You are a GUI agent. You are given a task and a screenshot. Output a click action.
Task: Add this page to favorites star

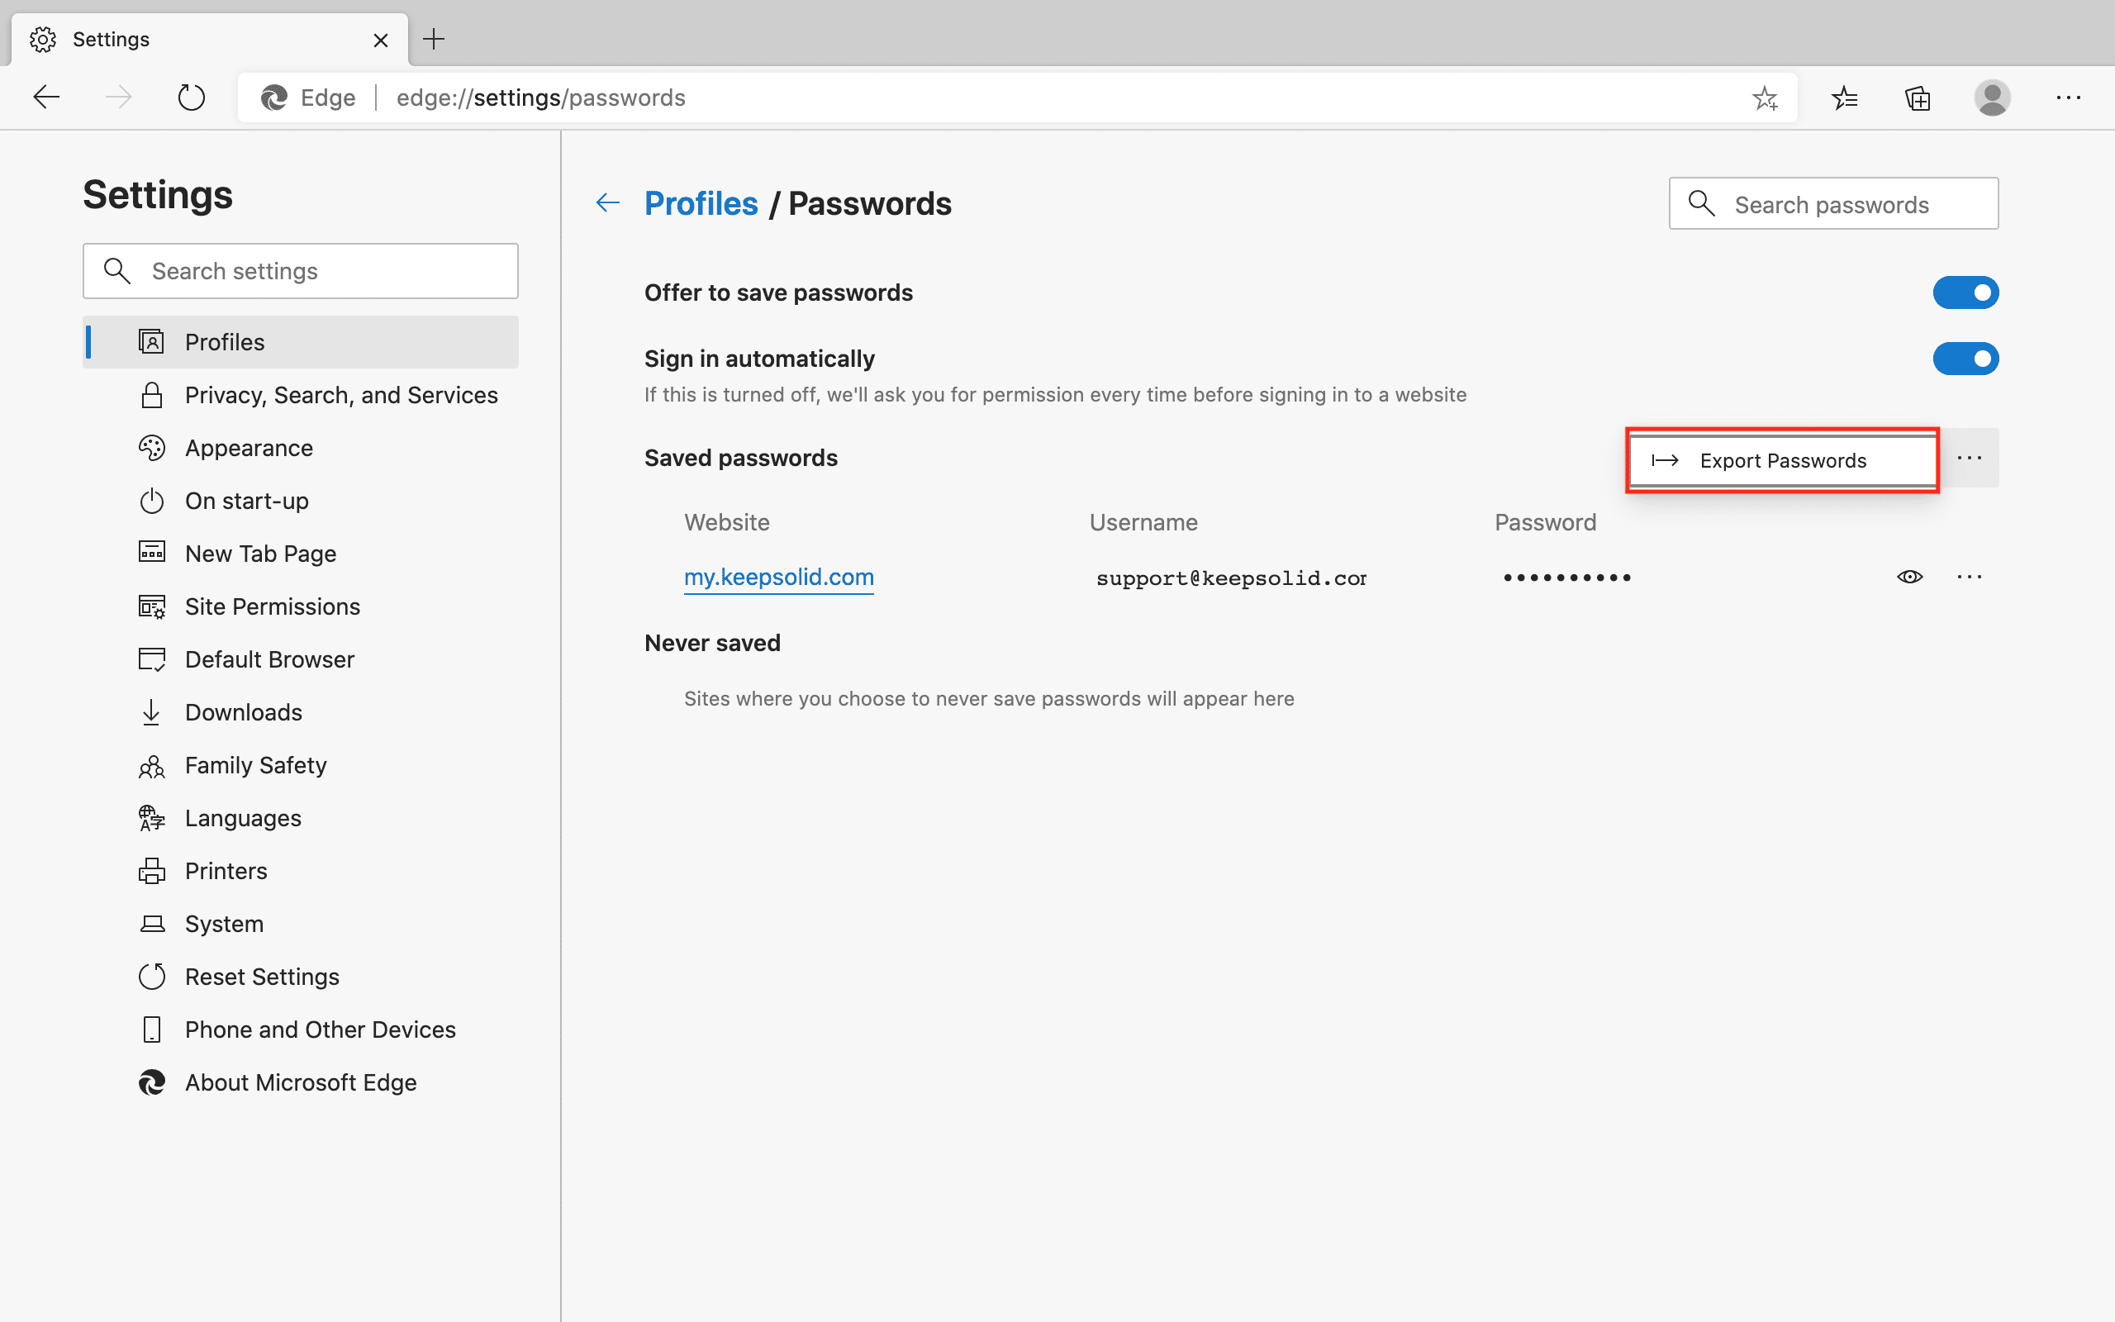click(x=1765, y=98)
